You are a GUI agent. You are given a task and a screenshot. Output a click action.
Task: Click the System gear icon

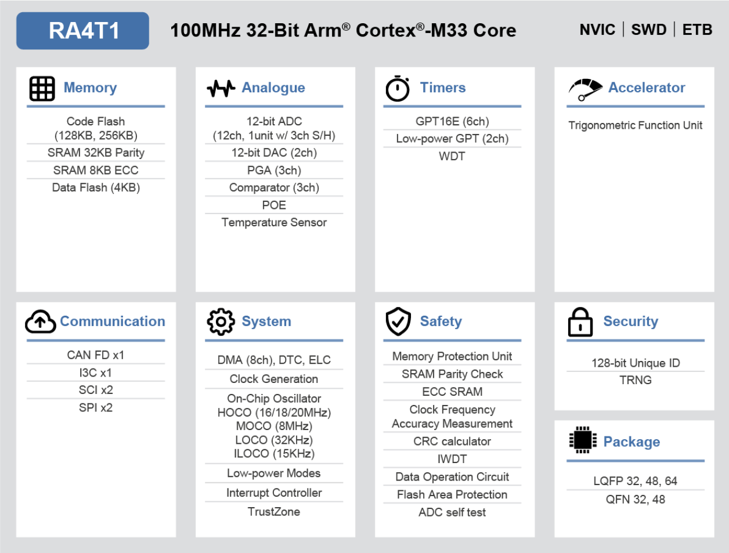coord(221,321)
